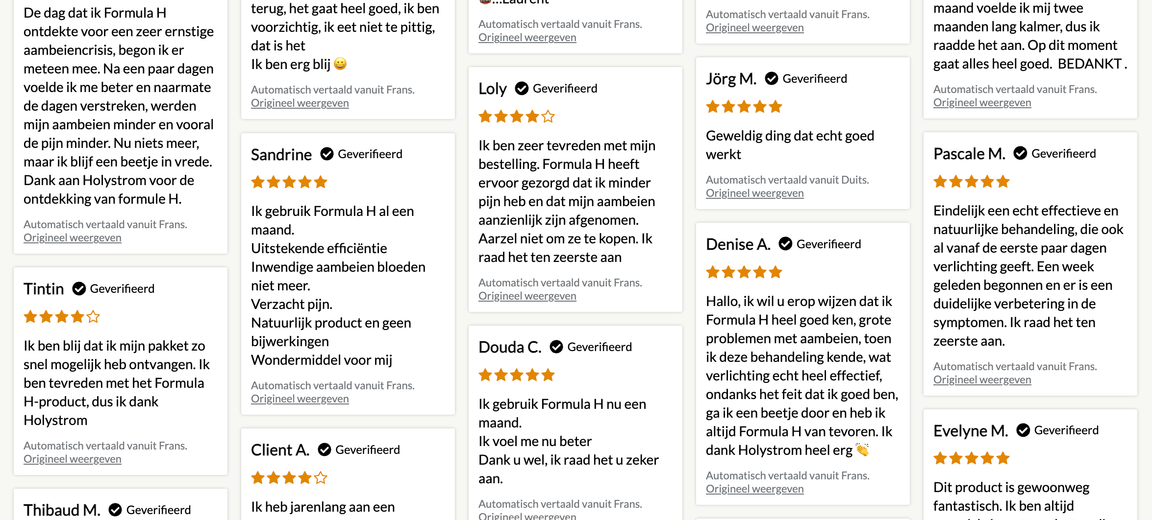This screenshot has width=1152, height=520.
Task: Click the verified badge beside Denise A.
Action: click(785, 244)
